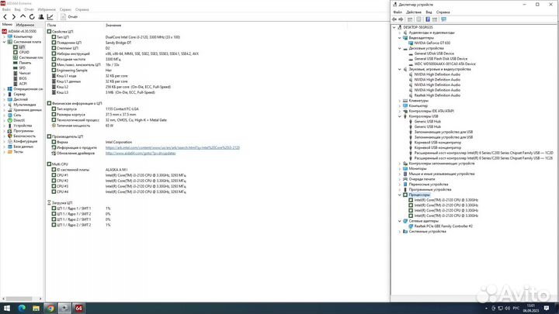Select WDC WD5000AAKX ATA Device in Device Manager
The height and width of the screenshot is (314, 559).
[x=445, y=64]
